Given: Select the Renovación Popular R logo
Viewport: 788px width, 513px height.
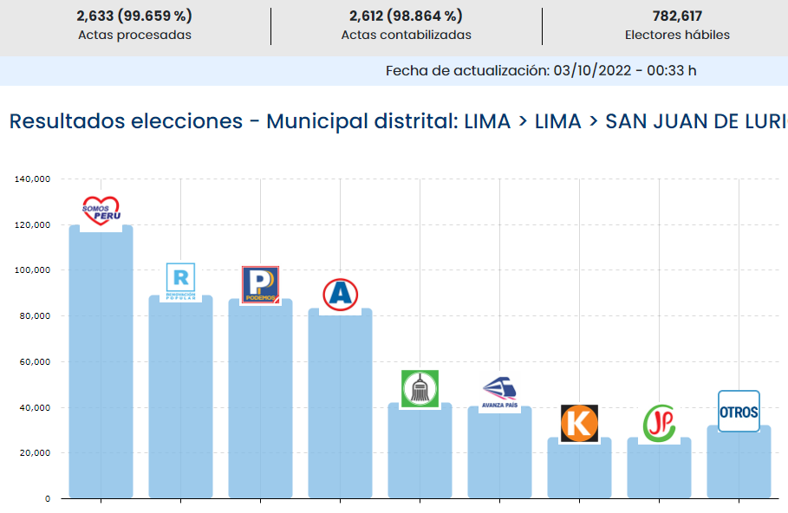Looking at the screenshot, I should pos(180,280).
